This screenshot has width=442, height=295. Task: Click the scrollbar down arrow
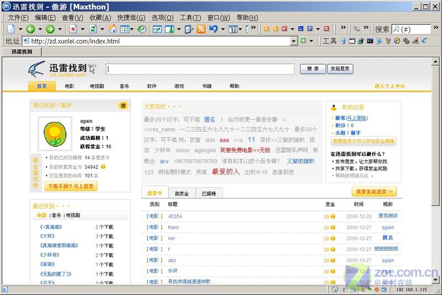tap(435, 280)
